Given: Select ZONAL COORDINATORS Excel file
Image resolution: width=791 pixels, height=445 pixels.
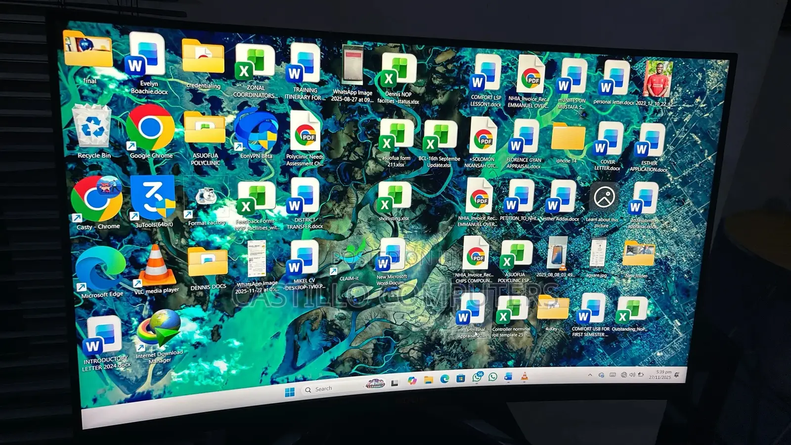Looking at the screenshot, I should coord(255,71).
